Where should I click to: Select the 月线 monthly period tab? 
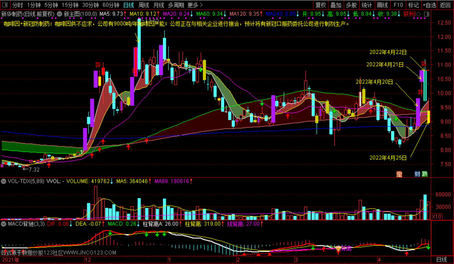[x=159, y=5]
